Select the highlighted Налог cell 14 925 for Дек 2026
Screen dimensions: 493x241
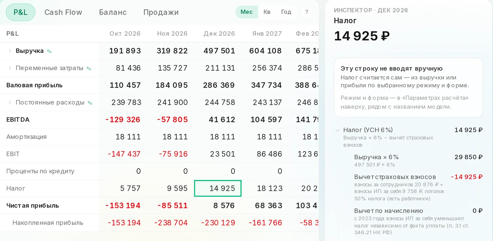coord(218,188)
